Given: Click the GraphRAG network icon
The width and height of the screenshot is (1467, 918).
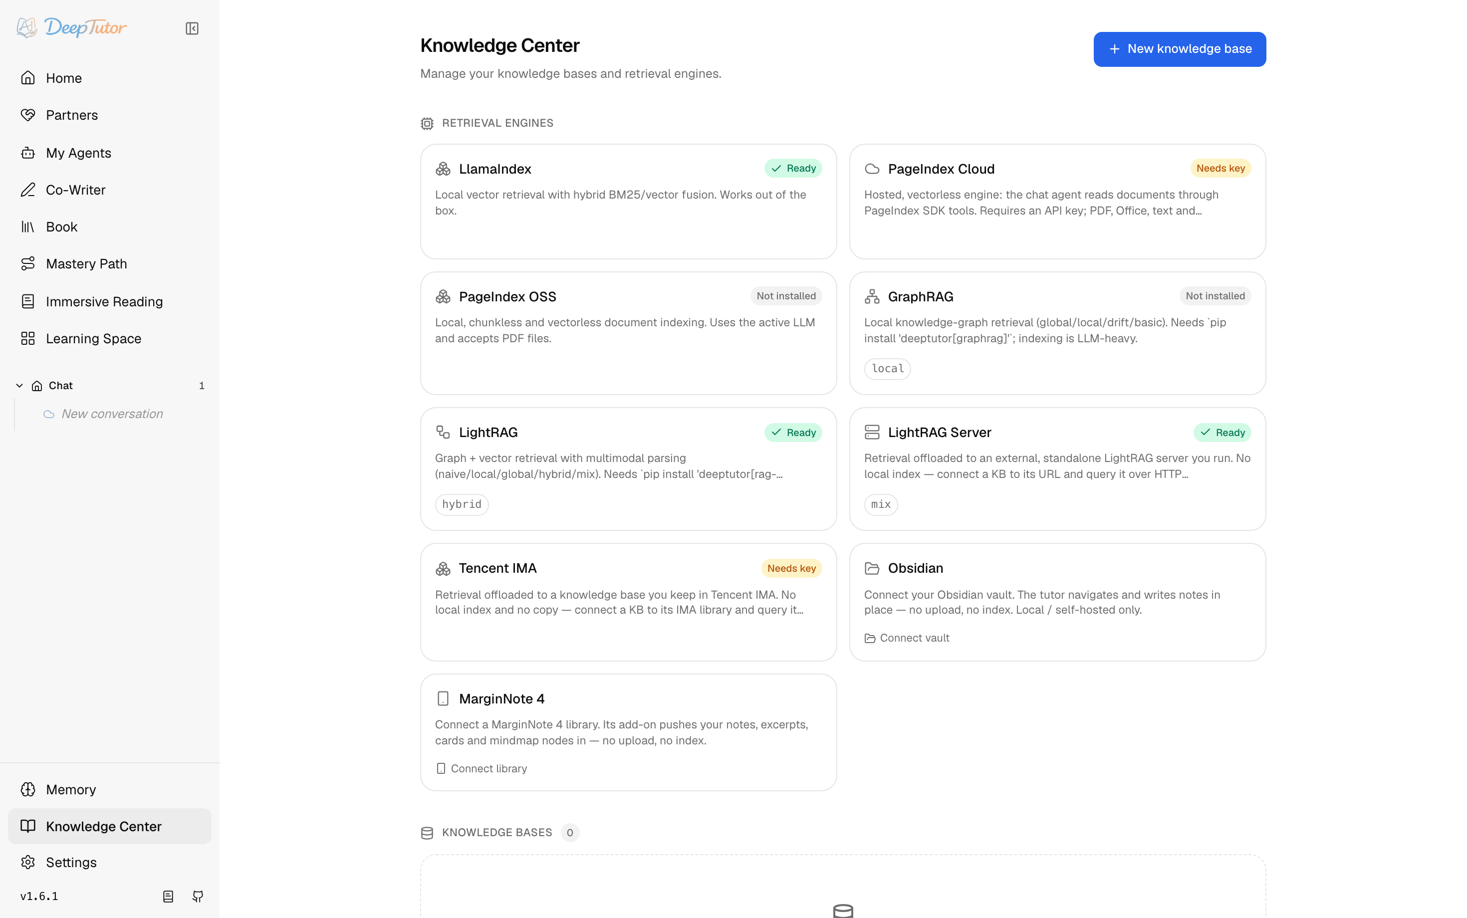Looking at the screenshot, I should (872, 296).
